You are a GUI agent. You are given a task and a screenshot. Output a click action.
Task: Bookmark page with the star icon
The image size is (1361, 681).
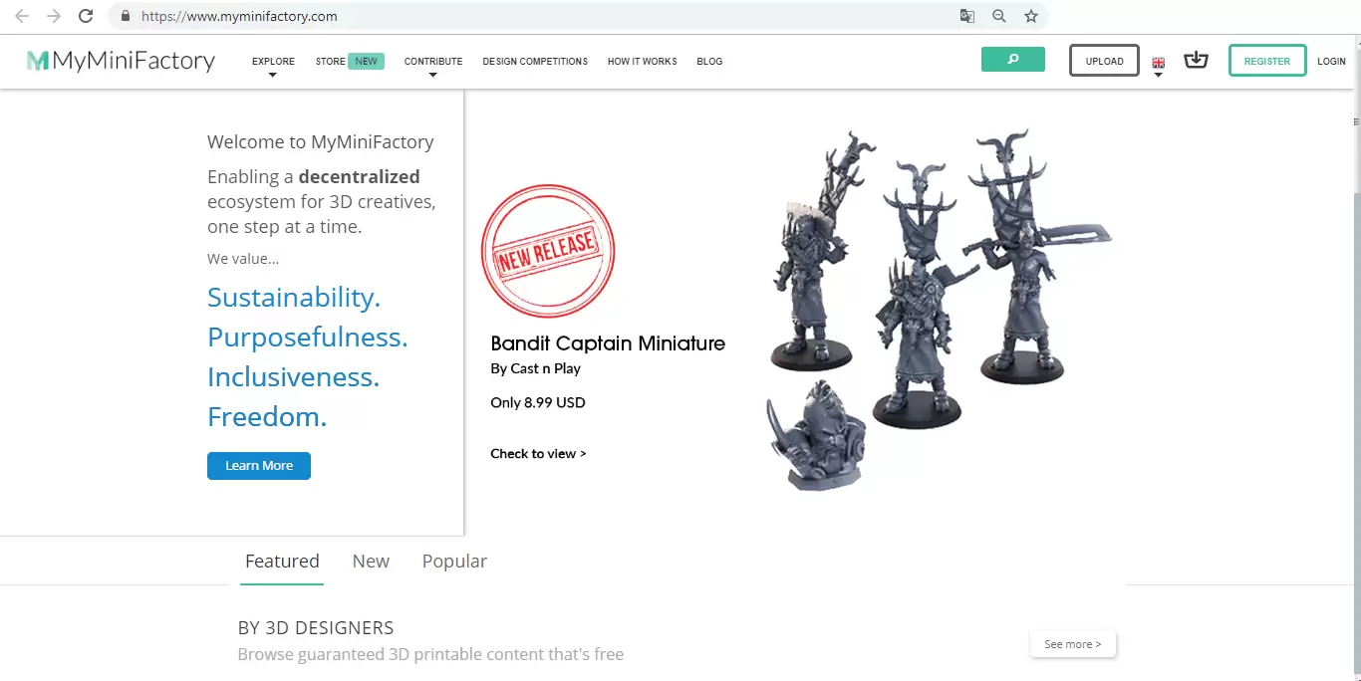click(1031, 16)
